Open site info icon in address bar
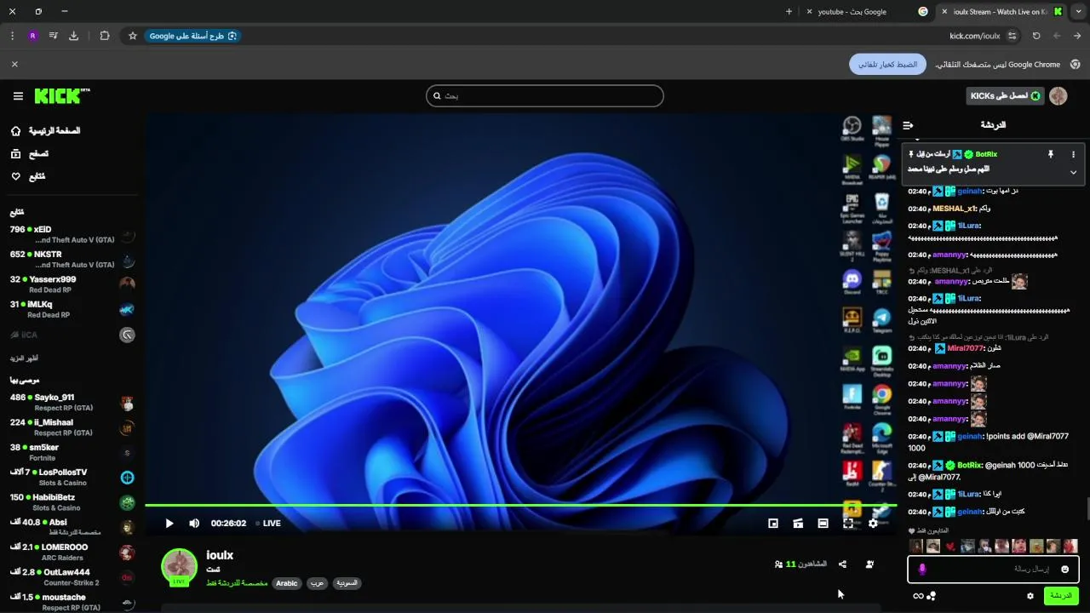The image size is (1090, 613). click(x=1012, y=36)
